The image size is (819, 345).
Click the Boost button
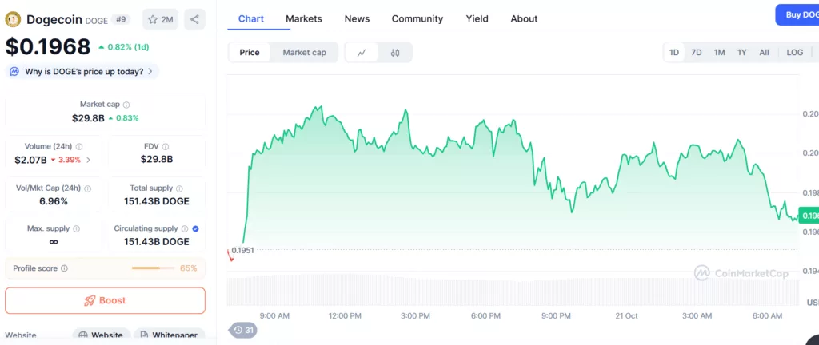tap(105, 300)
